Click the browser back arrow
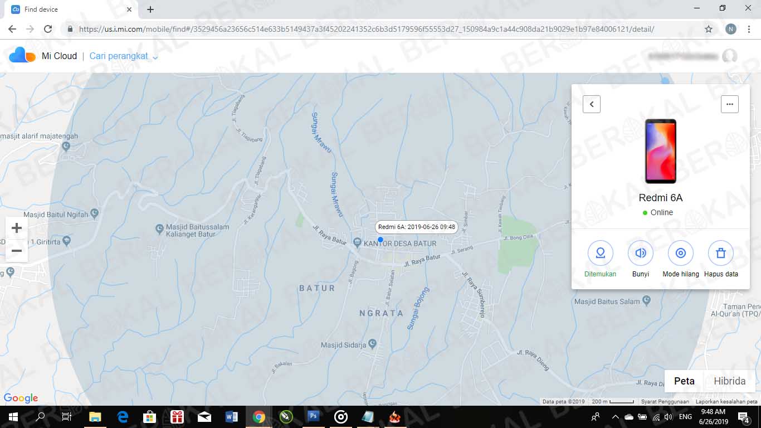 tap(12, 29)
